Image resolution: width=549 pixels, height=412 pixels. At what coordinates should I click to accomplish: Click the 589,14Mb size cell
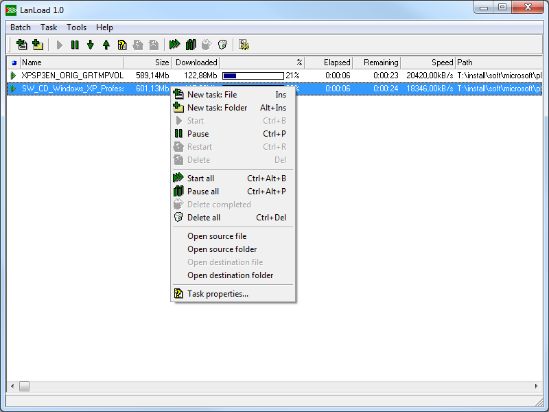(x=152, y=76)
